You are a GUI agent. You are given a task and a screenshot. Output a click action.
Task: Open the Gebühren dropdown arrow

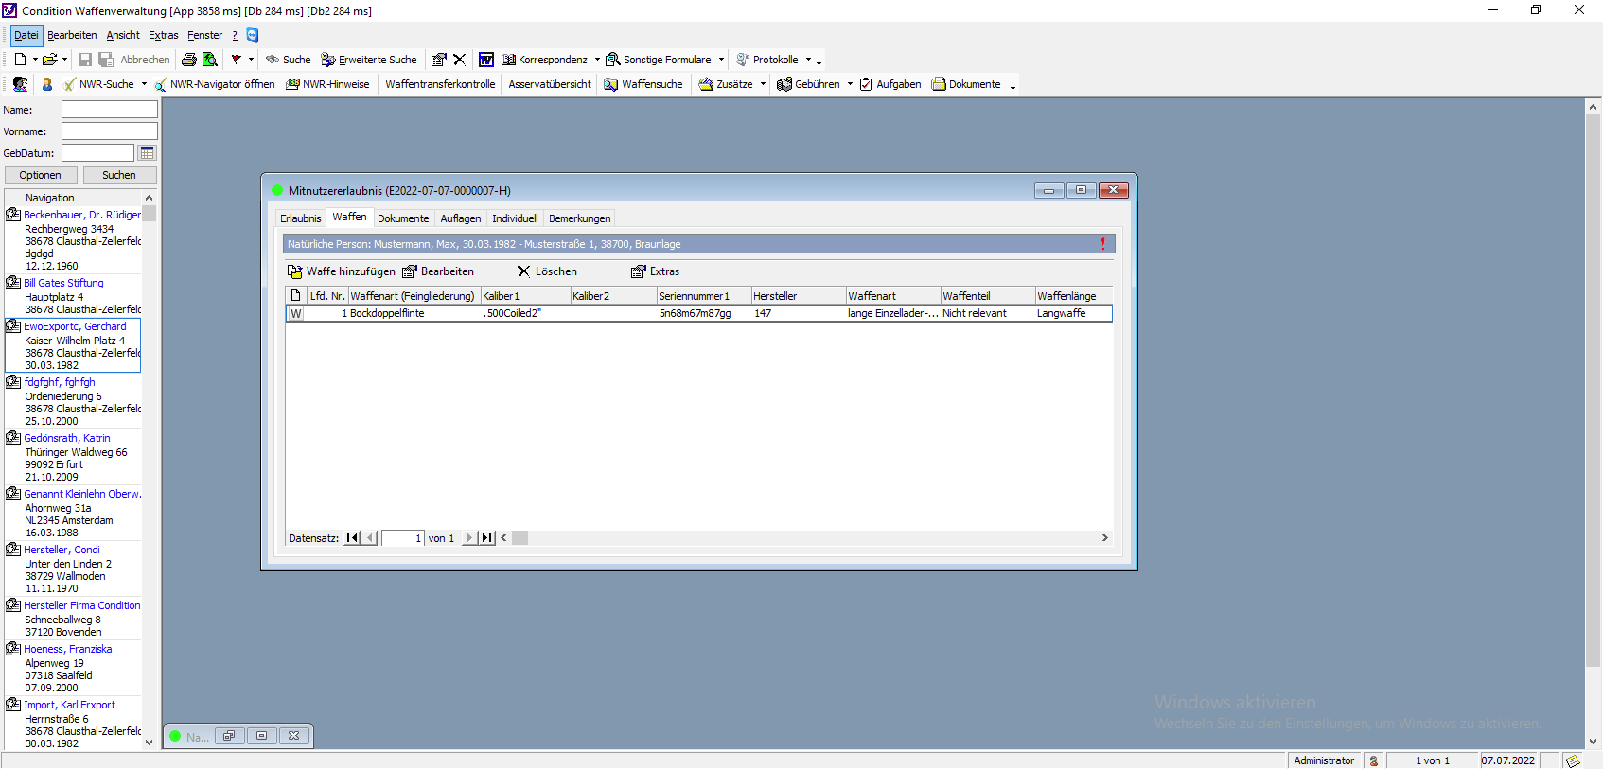[850, 84]
